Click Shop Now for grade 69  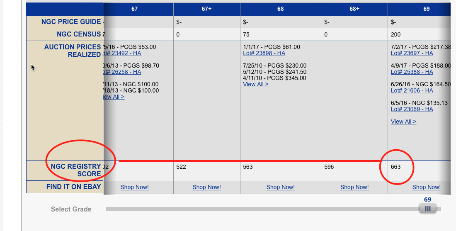tap(426, 187)
